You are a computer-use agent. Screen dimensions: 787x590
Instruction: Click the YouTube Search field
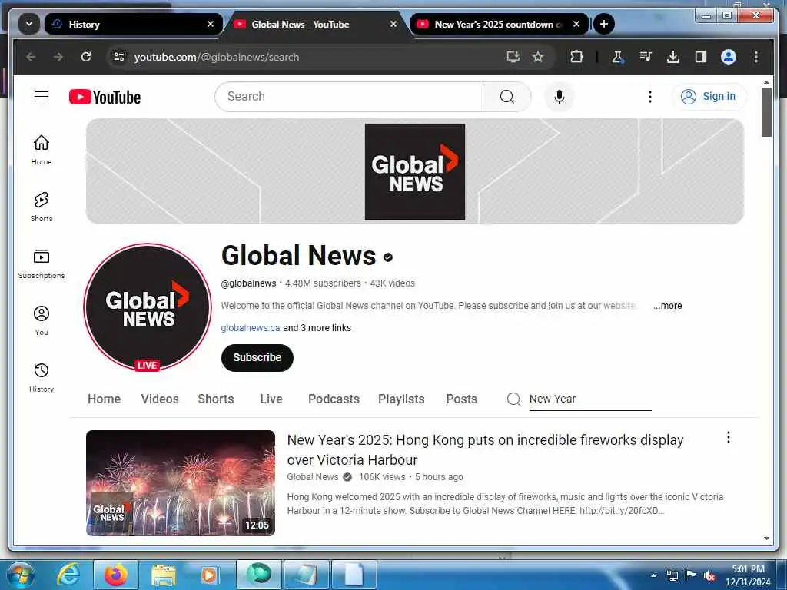click(x=349, y=96)
